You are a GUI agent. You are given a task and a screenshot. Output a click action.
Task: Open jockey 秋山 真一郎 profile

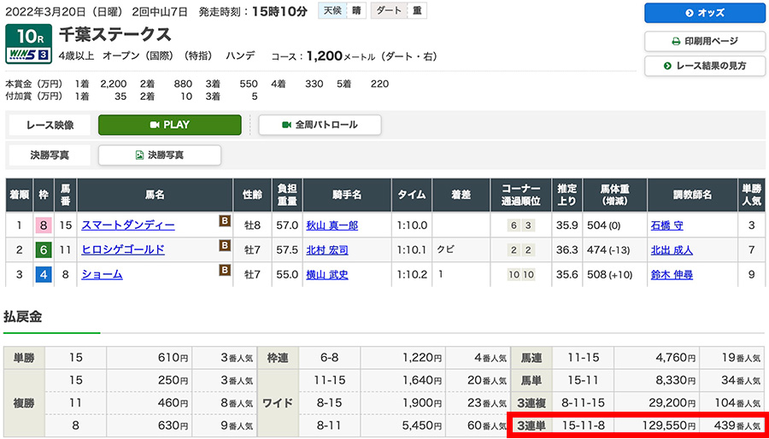tap(332, 225)
